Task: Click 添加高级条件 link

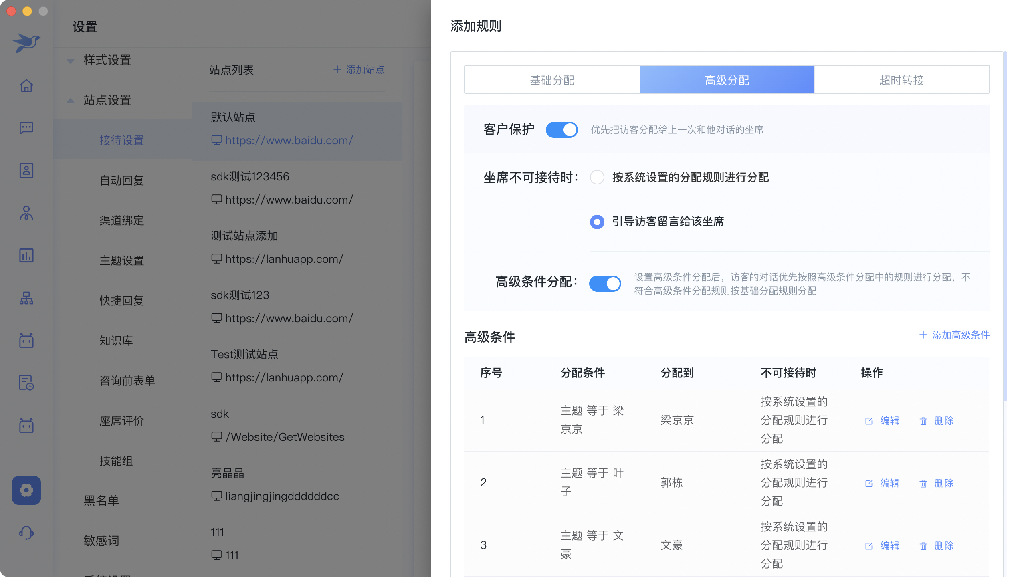Action: 954,335
